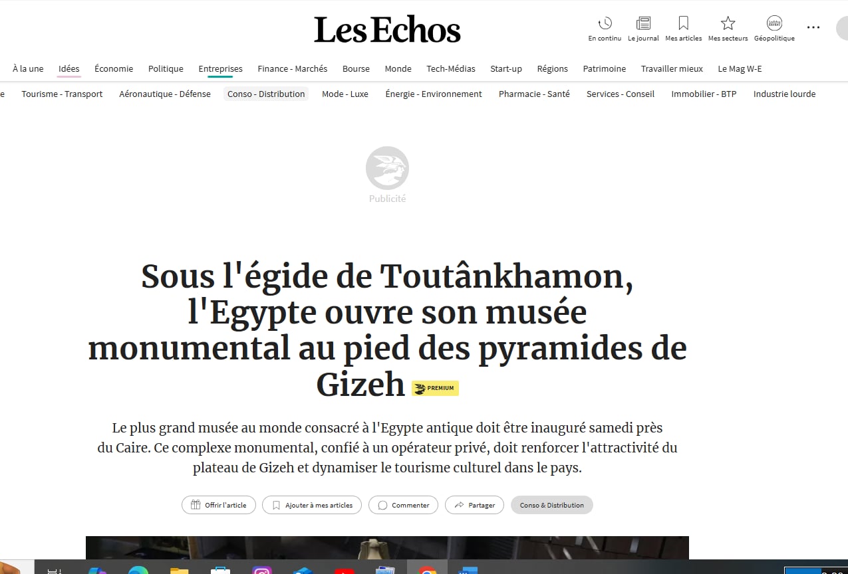Open the Partager share button
Screen dimensions: 848x574
(x=474, y=505)
